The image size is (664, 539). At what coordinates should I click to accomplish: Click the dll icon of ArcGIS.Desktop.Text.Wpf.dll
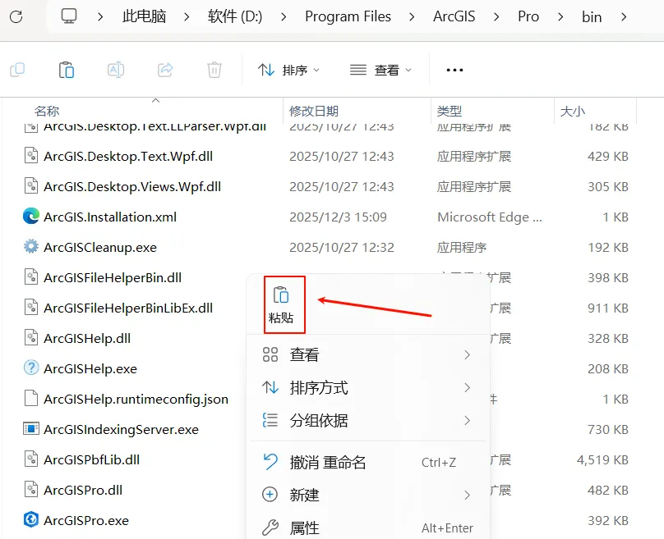(x=31, y=156)
